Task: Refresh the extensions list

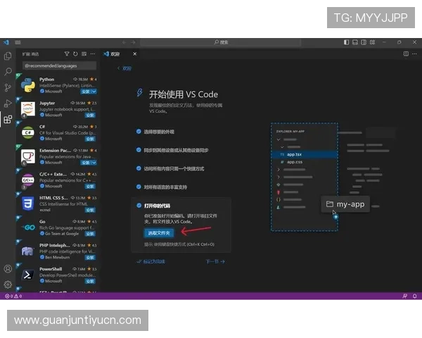Action: pos(75,54)
